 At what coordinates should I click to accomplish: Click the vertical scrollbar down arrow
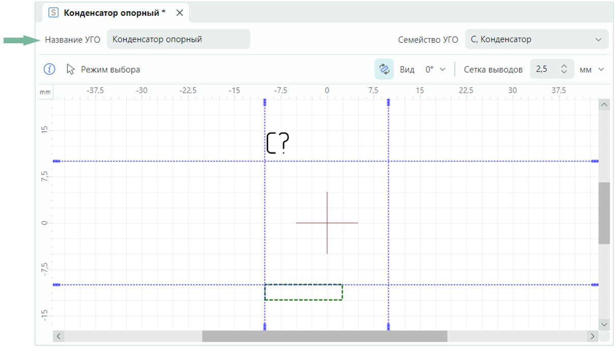(604, 325)
